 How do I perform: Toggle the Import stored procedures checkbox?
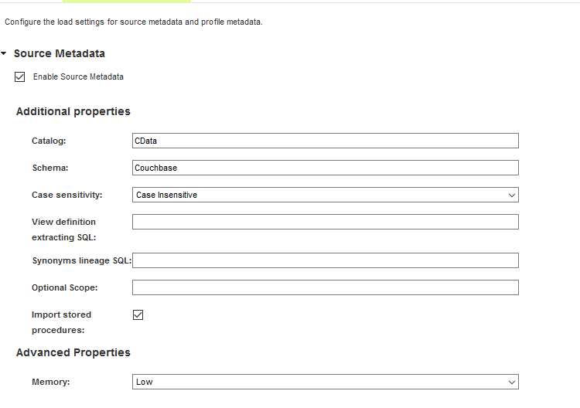click(138, 314)
